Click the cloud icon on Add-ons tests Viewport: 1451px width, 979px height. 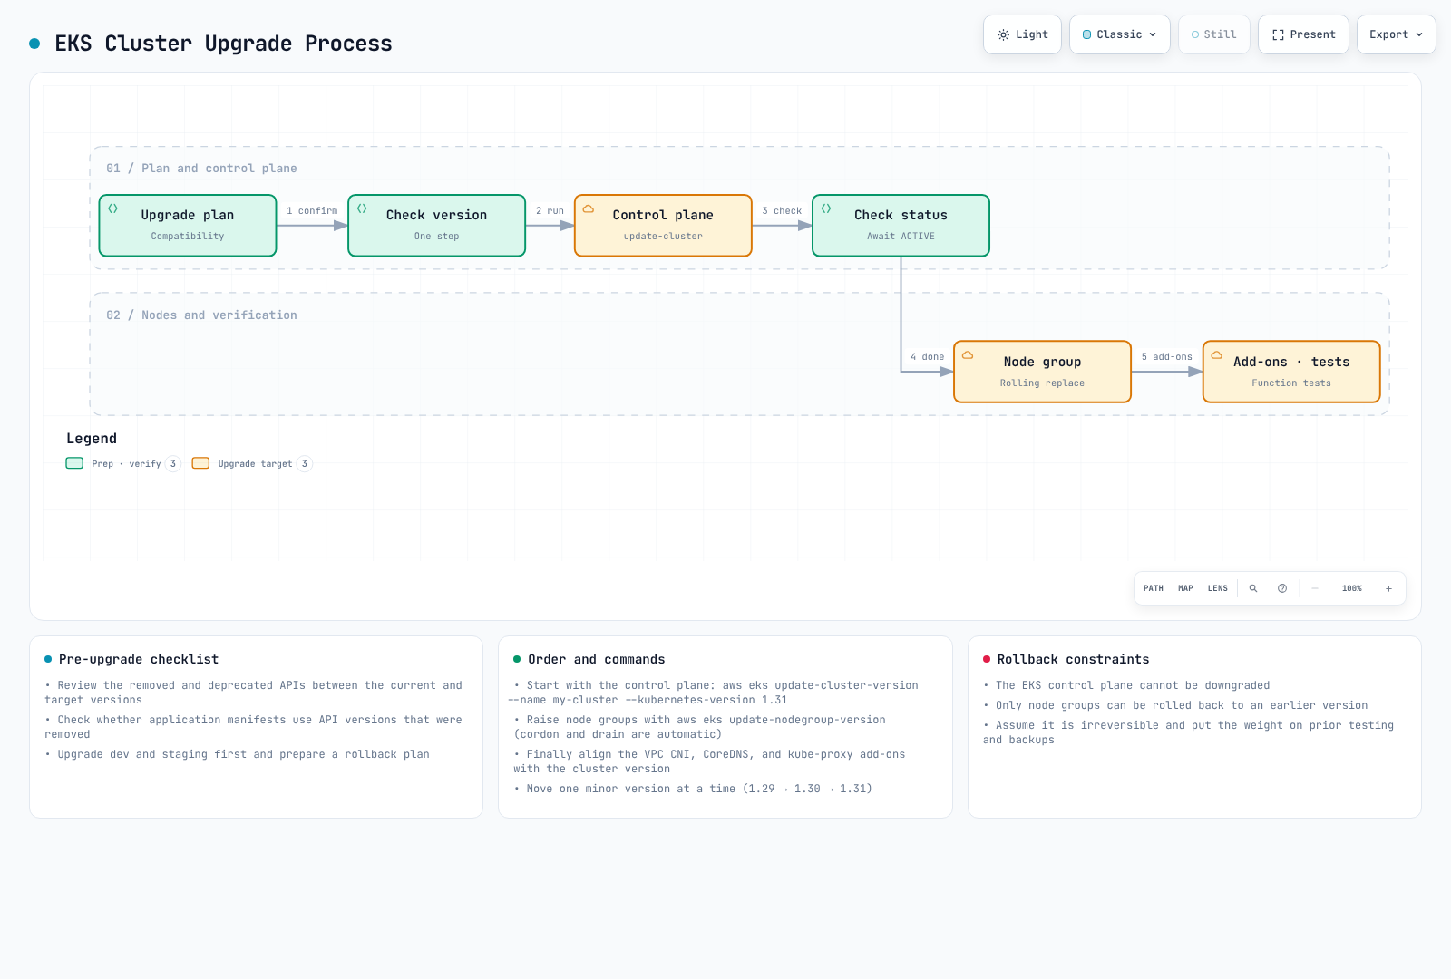1217,355
